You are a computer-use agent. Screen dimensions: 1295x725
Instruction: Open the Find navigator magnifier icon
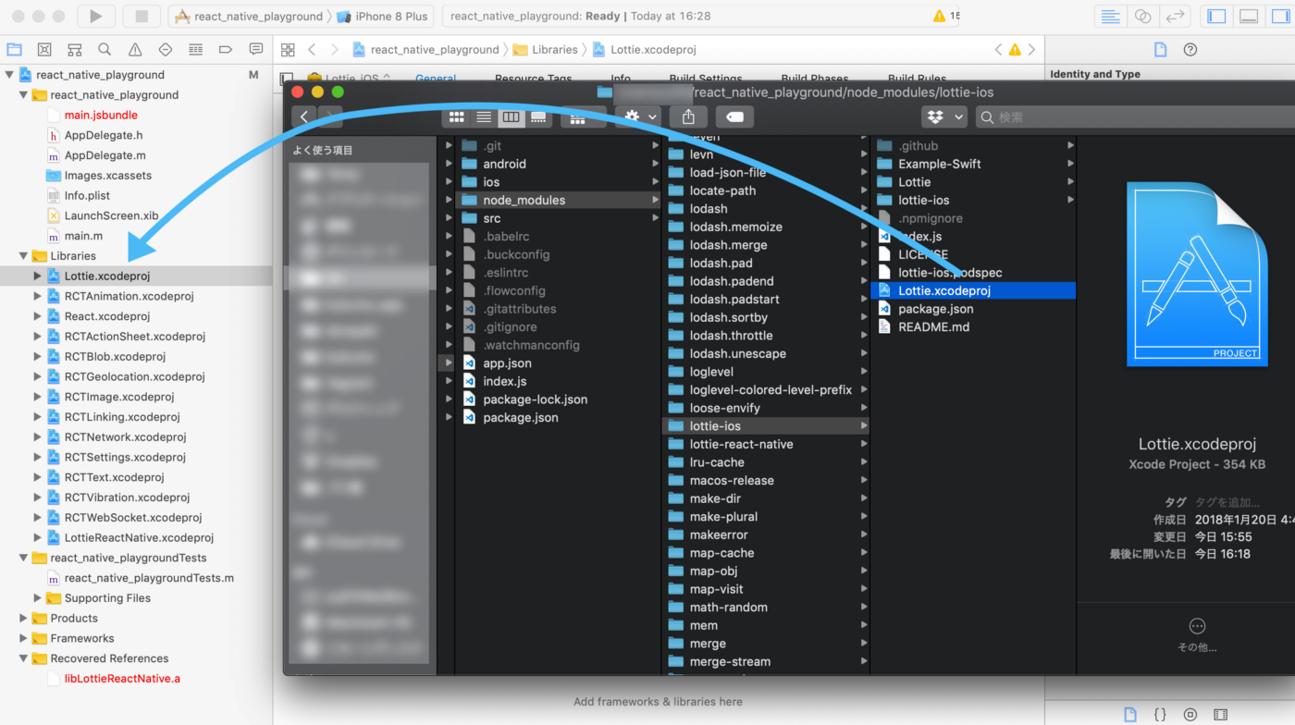point(105,49)
